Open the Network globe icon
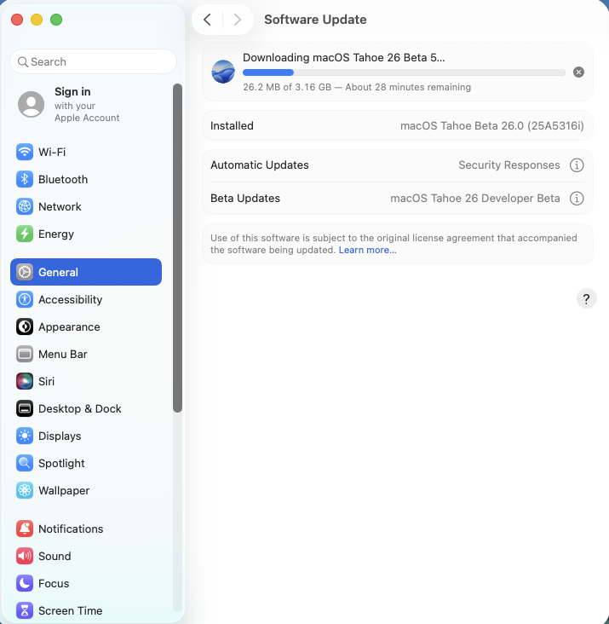The width and height of the screenshot is (609, 624). coord(25,206)
